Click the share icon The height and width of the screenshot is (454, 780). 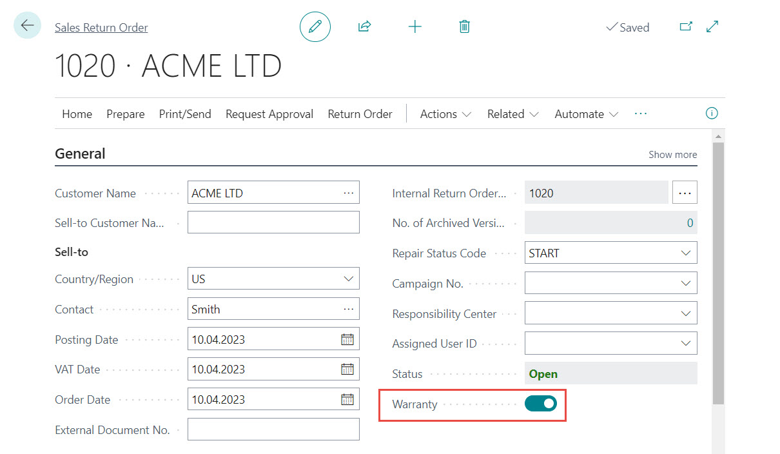364,26
